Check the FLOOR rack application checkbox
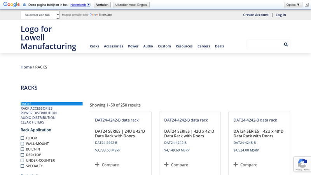 pyautogui.click(x=23, y=138)
